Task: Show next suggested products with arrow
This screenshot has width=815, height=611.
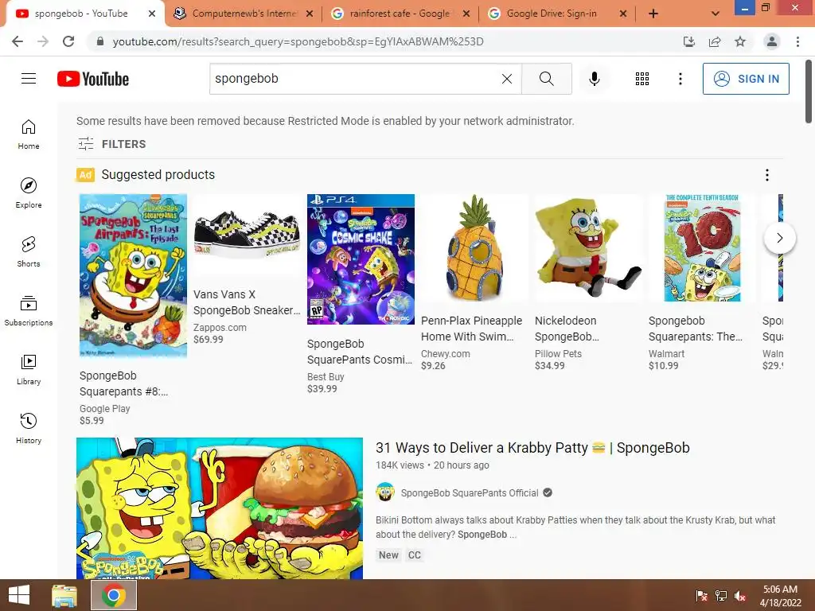Action: [x=780, y=238]
